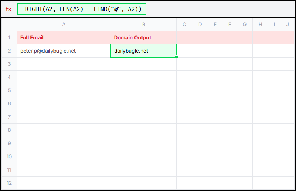Select row 1 header
Viewport: 296px width, 191px height.
9,38
